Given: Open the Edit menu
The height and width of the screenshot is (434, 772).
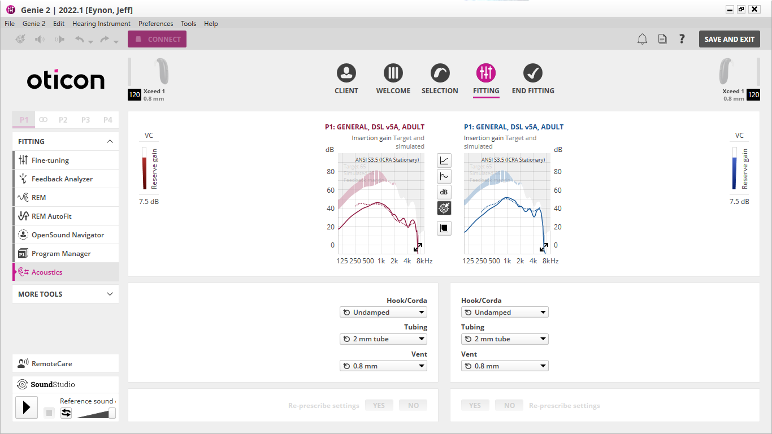Looking at the screenshot, I should point(59,24).
